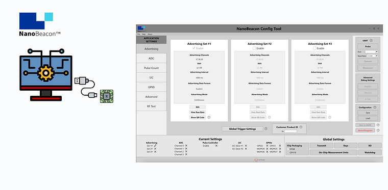Viewport: 388px width, 190px height.
Task: Switch to the Pulse Count settings tab
Action: tap(151, 68)
